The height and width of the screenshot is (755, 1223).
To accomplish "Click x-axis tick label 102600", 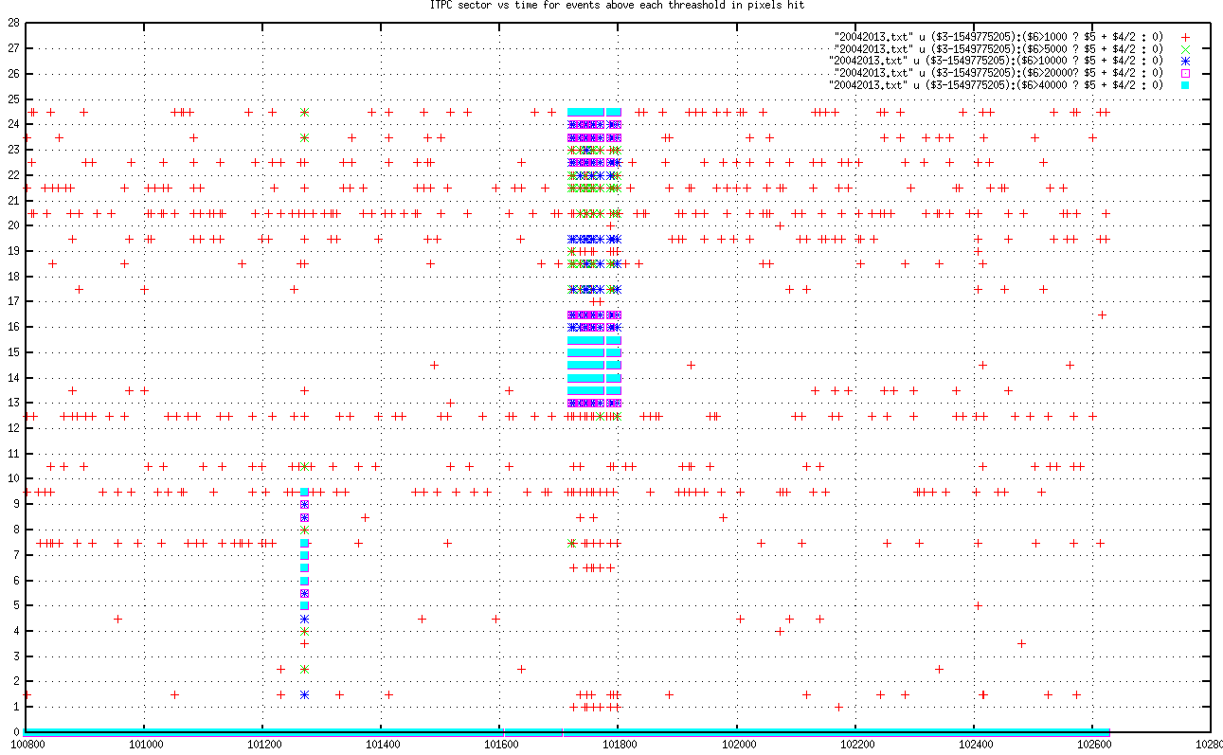I will pyautogui.click(x=1093, y=746).
